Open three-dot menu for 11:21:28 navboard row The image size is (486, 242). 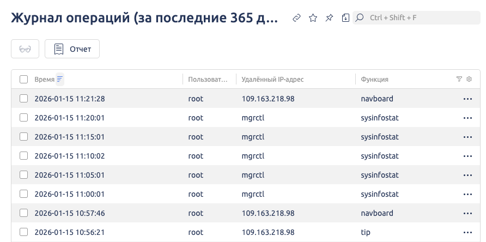467,99
